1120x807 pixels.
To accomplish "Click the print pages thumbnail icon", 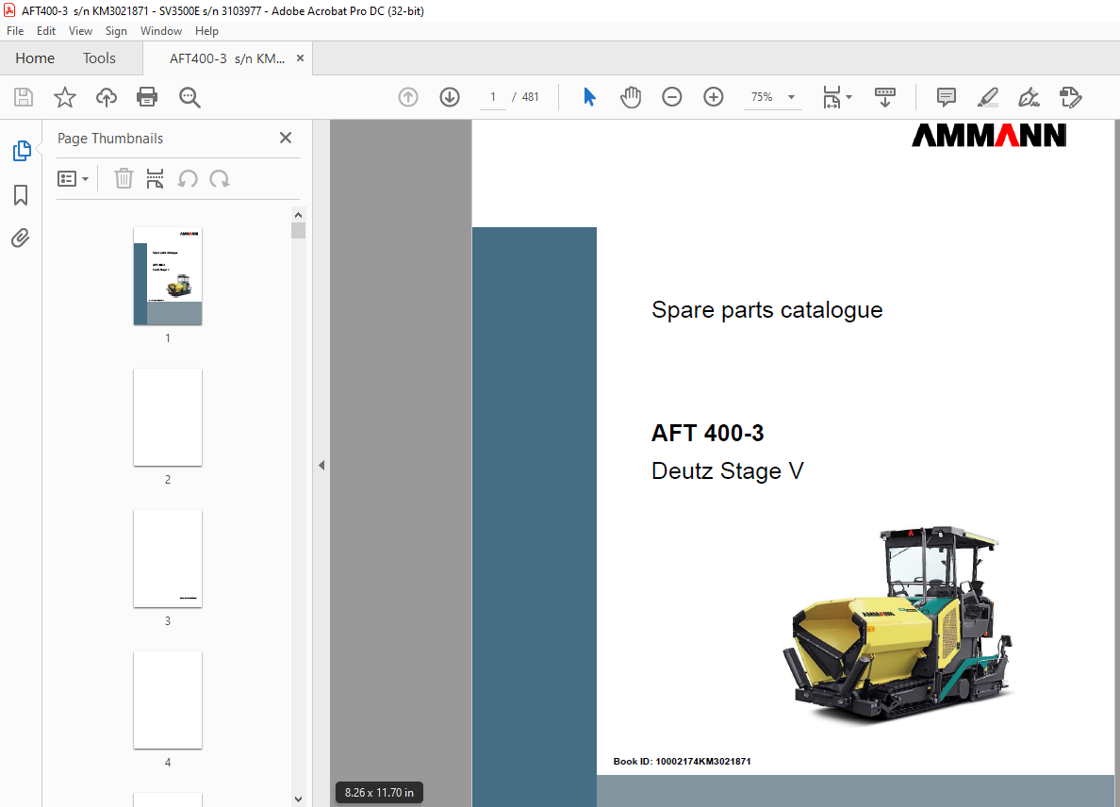I will (x=155, y=178).
